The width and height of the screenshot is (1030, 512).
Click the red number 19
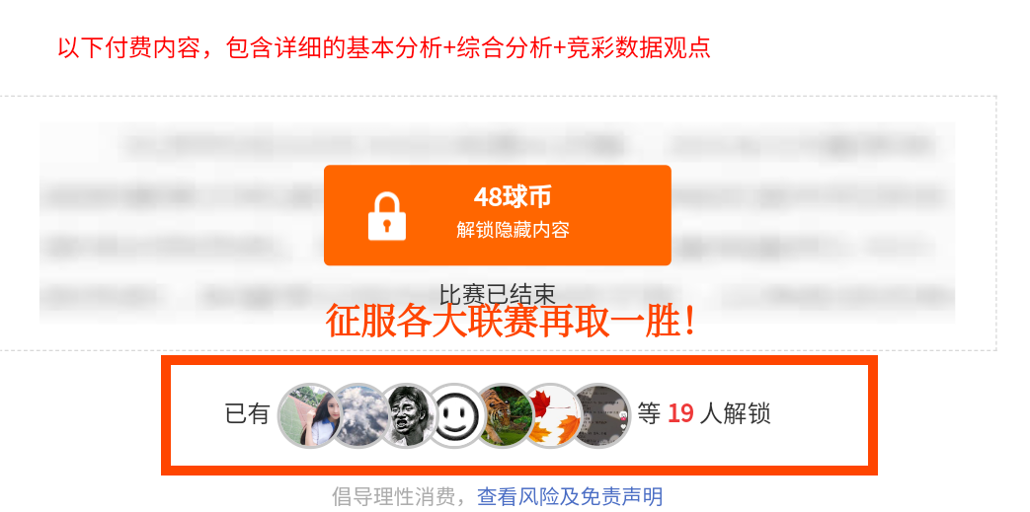click(680, 415)
